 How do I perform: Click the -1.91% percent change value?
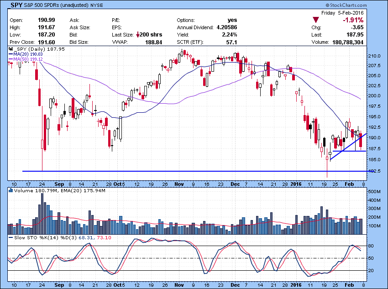pos(353,20)
